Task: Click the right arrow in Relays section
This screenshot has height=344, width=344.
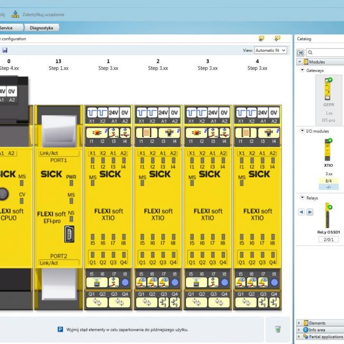Action: (x=310, y=212)
